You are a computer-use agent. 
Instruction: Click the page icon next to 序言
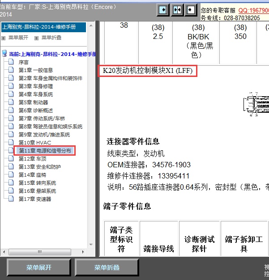tap(11, 62)
